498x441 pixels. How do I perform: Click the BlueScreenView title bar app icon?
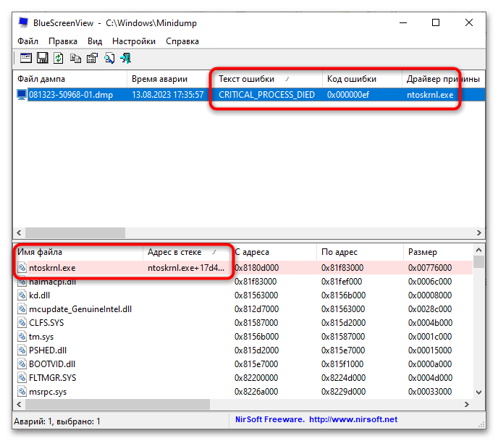(x=23, y=22)
